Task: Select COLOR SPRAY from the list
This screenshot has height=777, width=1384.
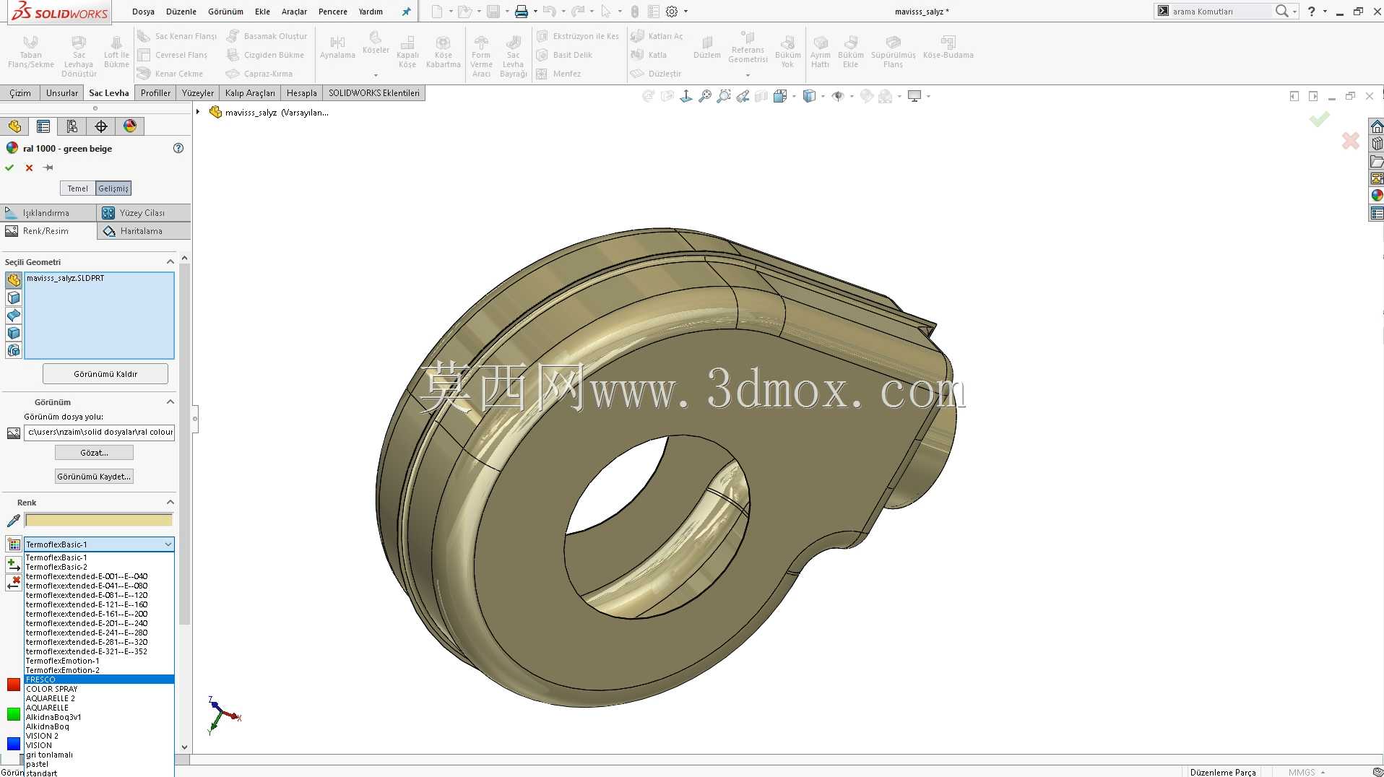Action: coord(99,689)
